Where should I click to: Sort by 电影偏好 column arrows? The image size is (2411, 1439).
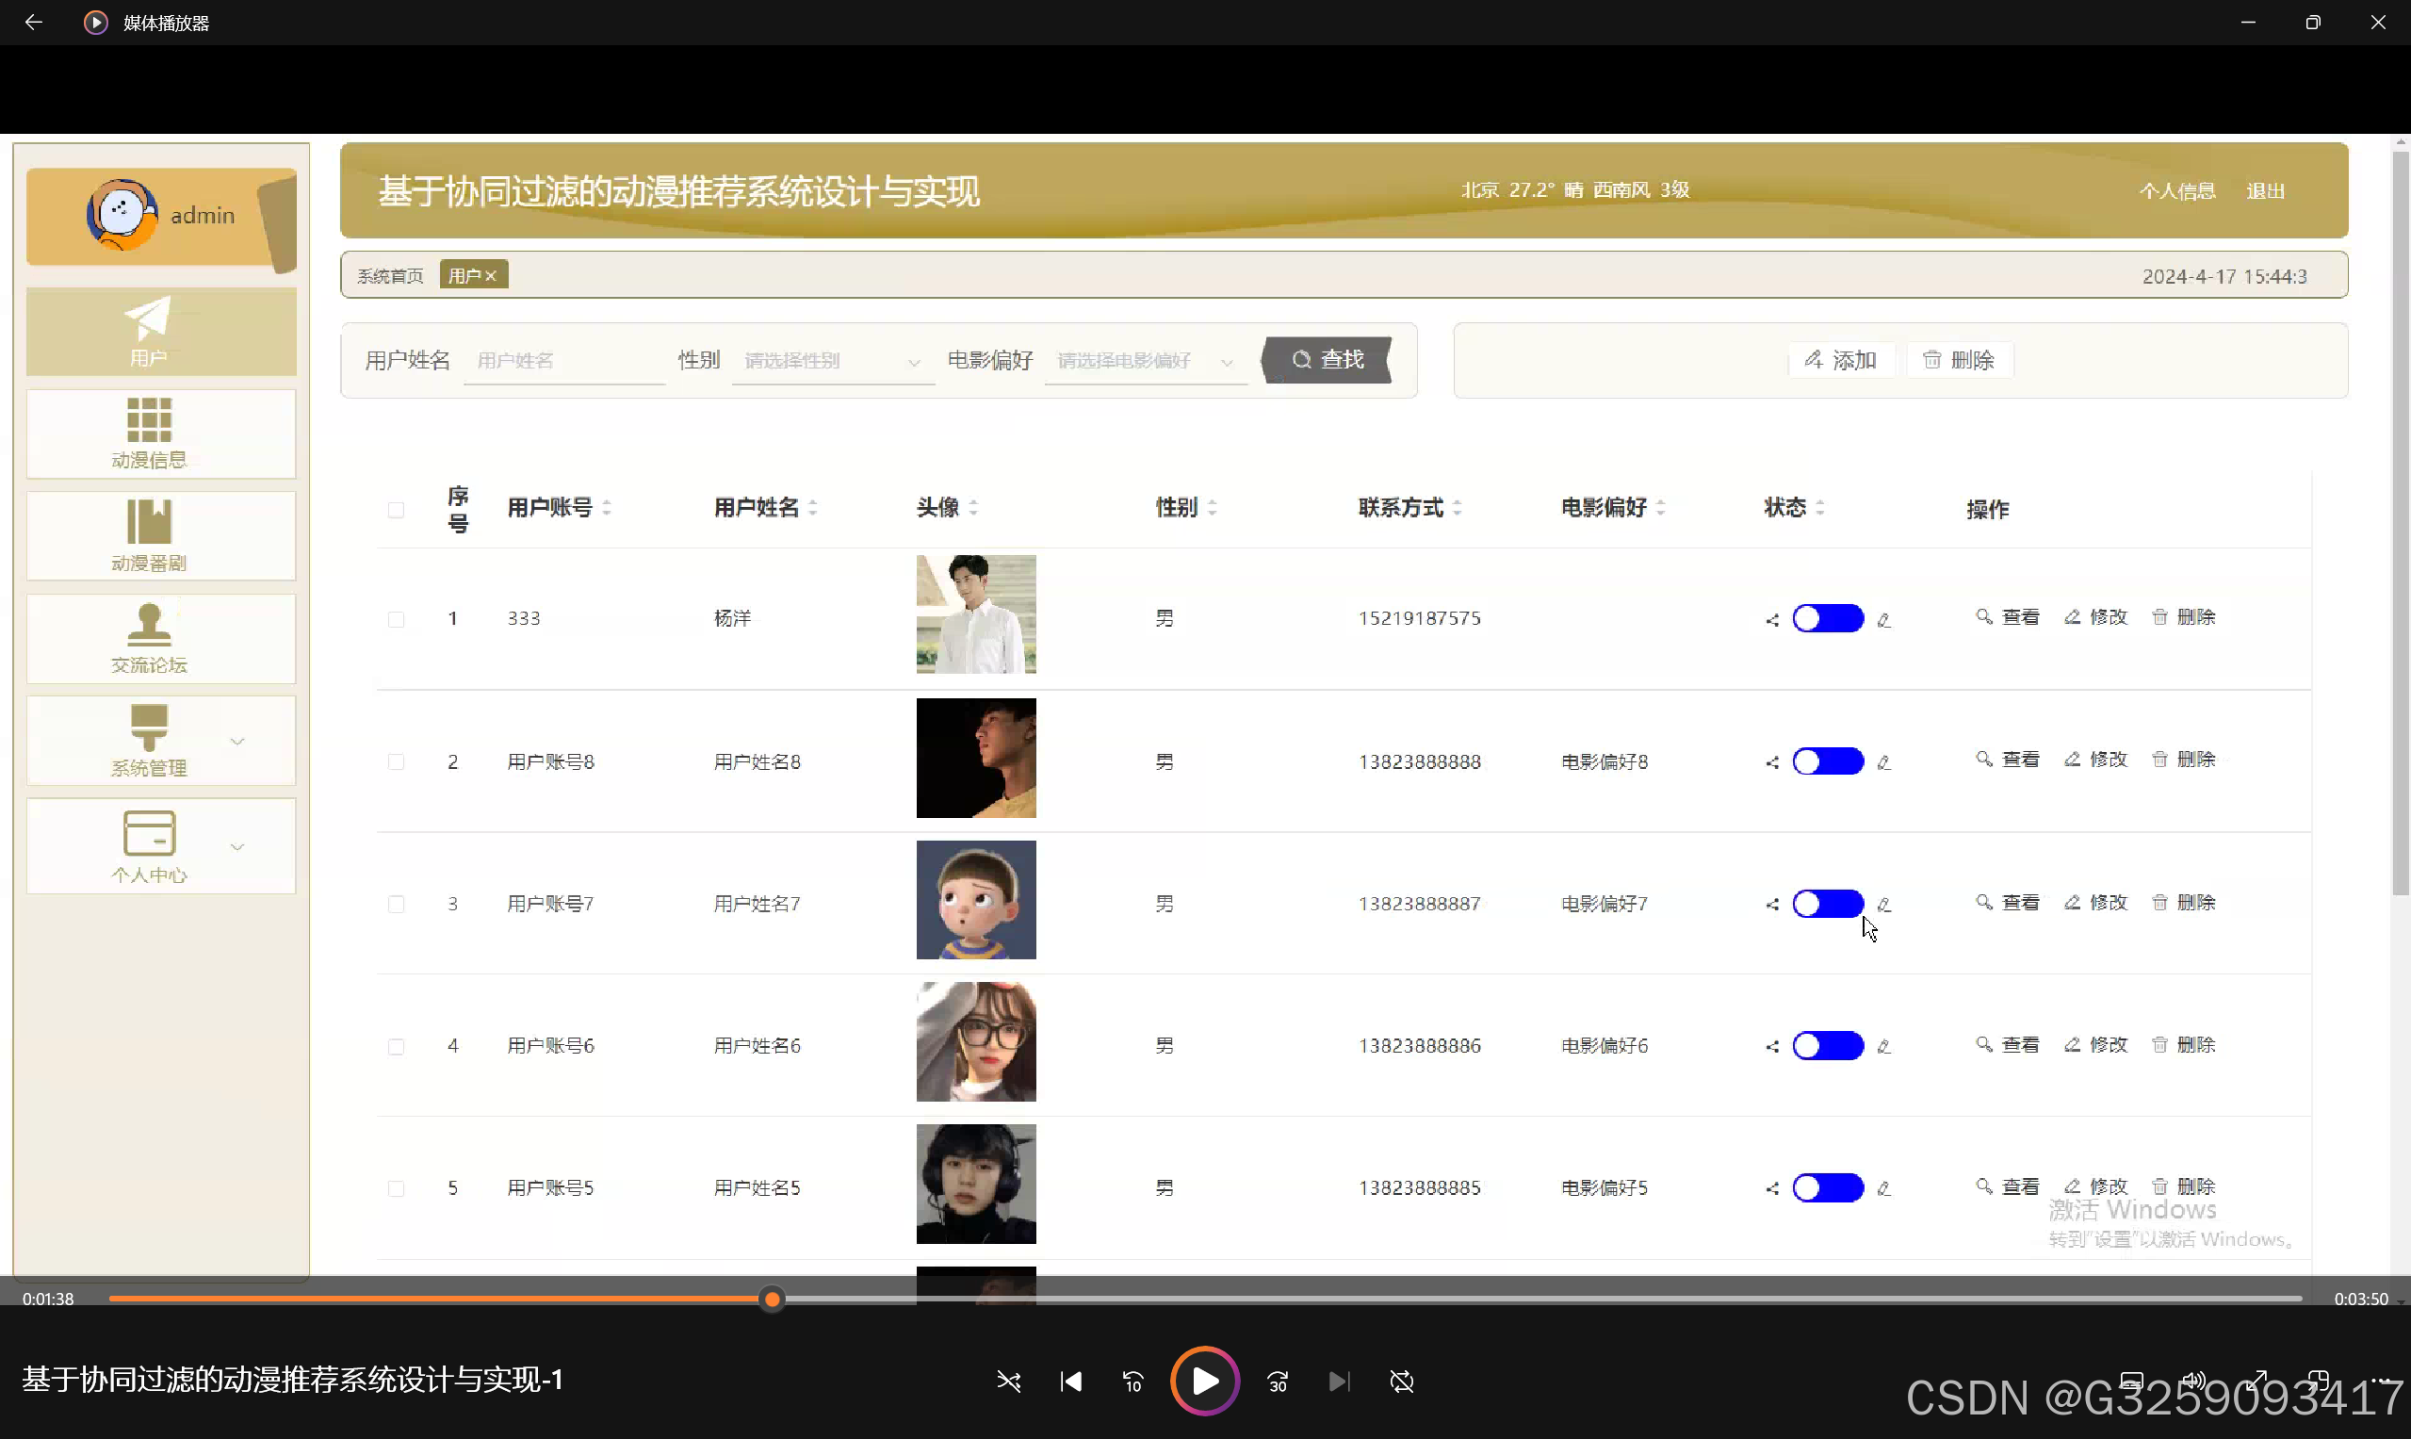click(x=1661, y=507)
